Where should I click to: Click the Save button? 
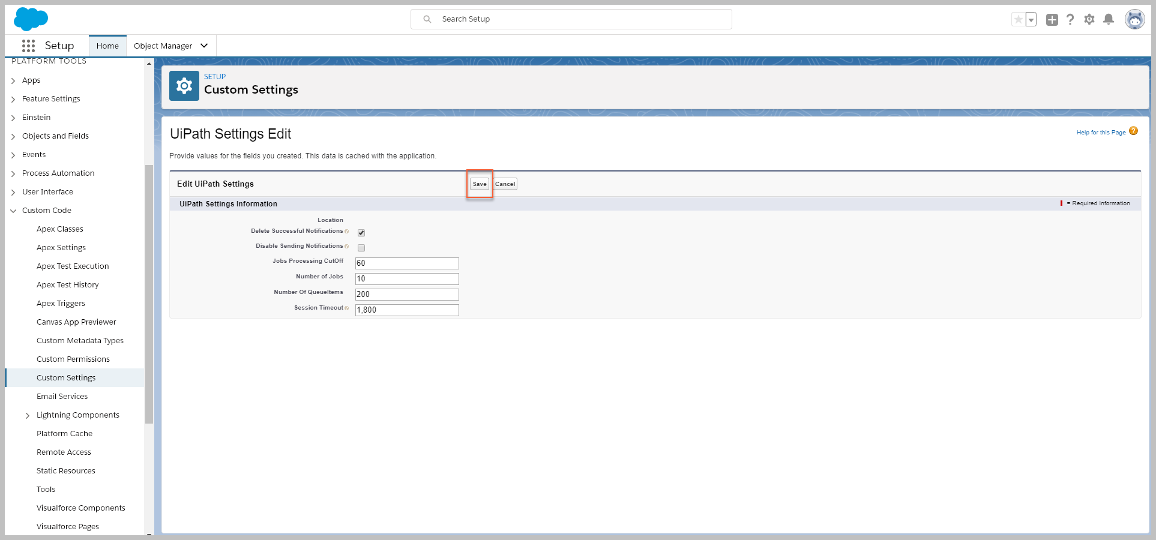(x=480, y=184)
